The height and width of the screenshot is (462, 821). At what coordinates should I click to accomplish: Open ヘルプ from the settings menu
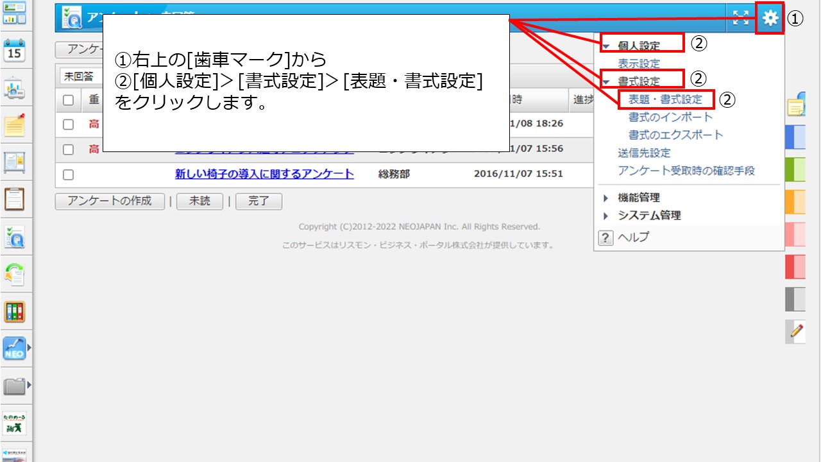pos(634,237)
